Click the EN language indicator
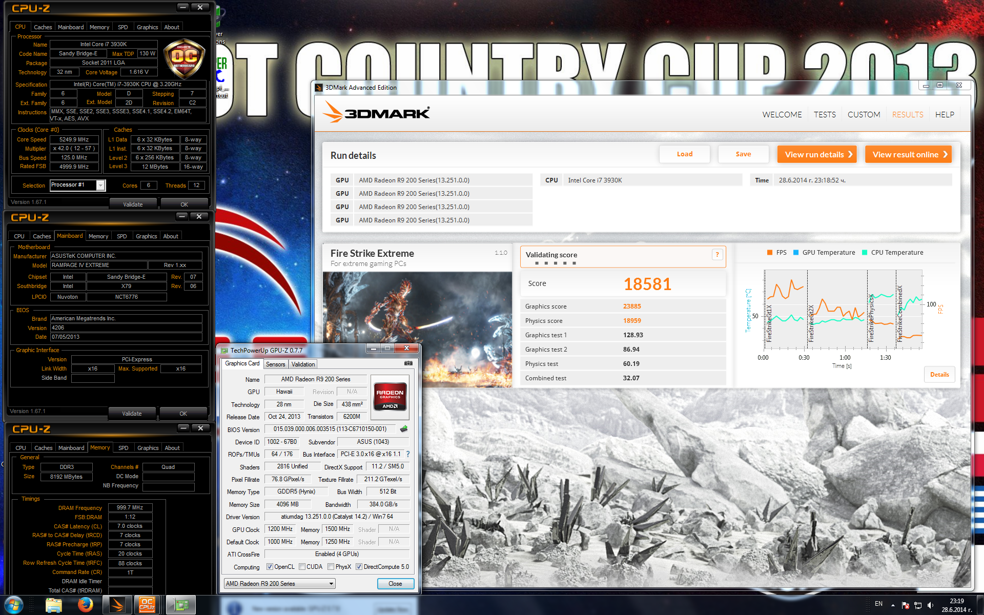This screenshot has width=984, height=615. click(878, 604)
